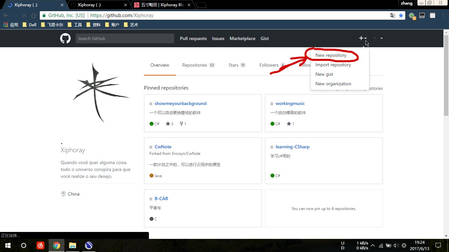449x252 pixels.
Task: Open Chrome from the Windows taskbar
Action: pyautogui.click(x=57, y=245)
